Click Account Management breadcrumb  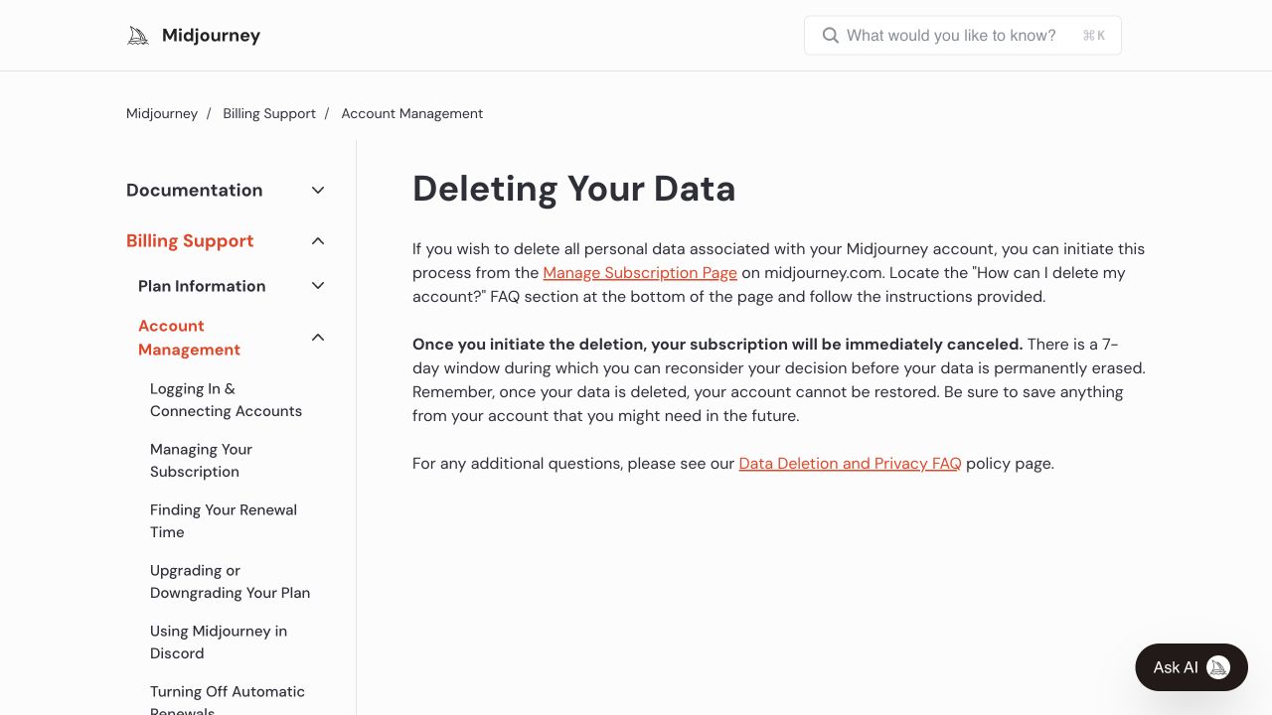[412, 114]
